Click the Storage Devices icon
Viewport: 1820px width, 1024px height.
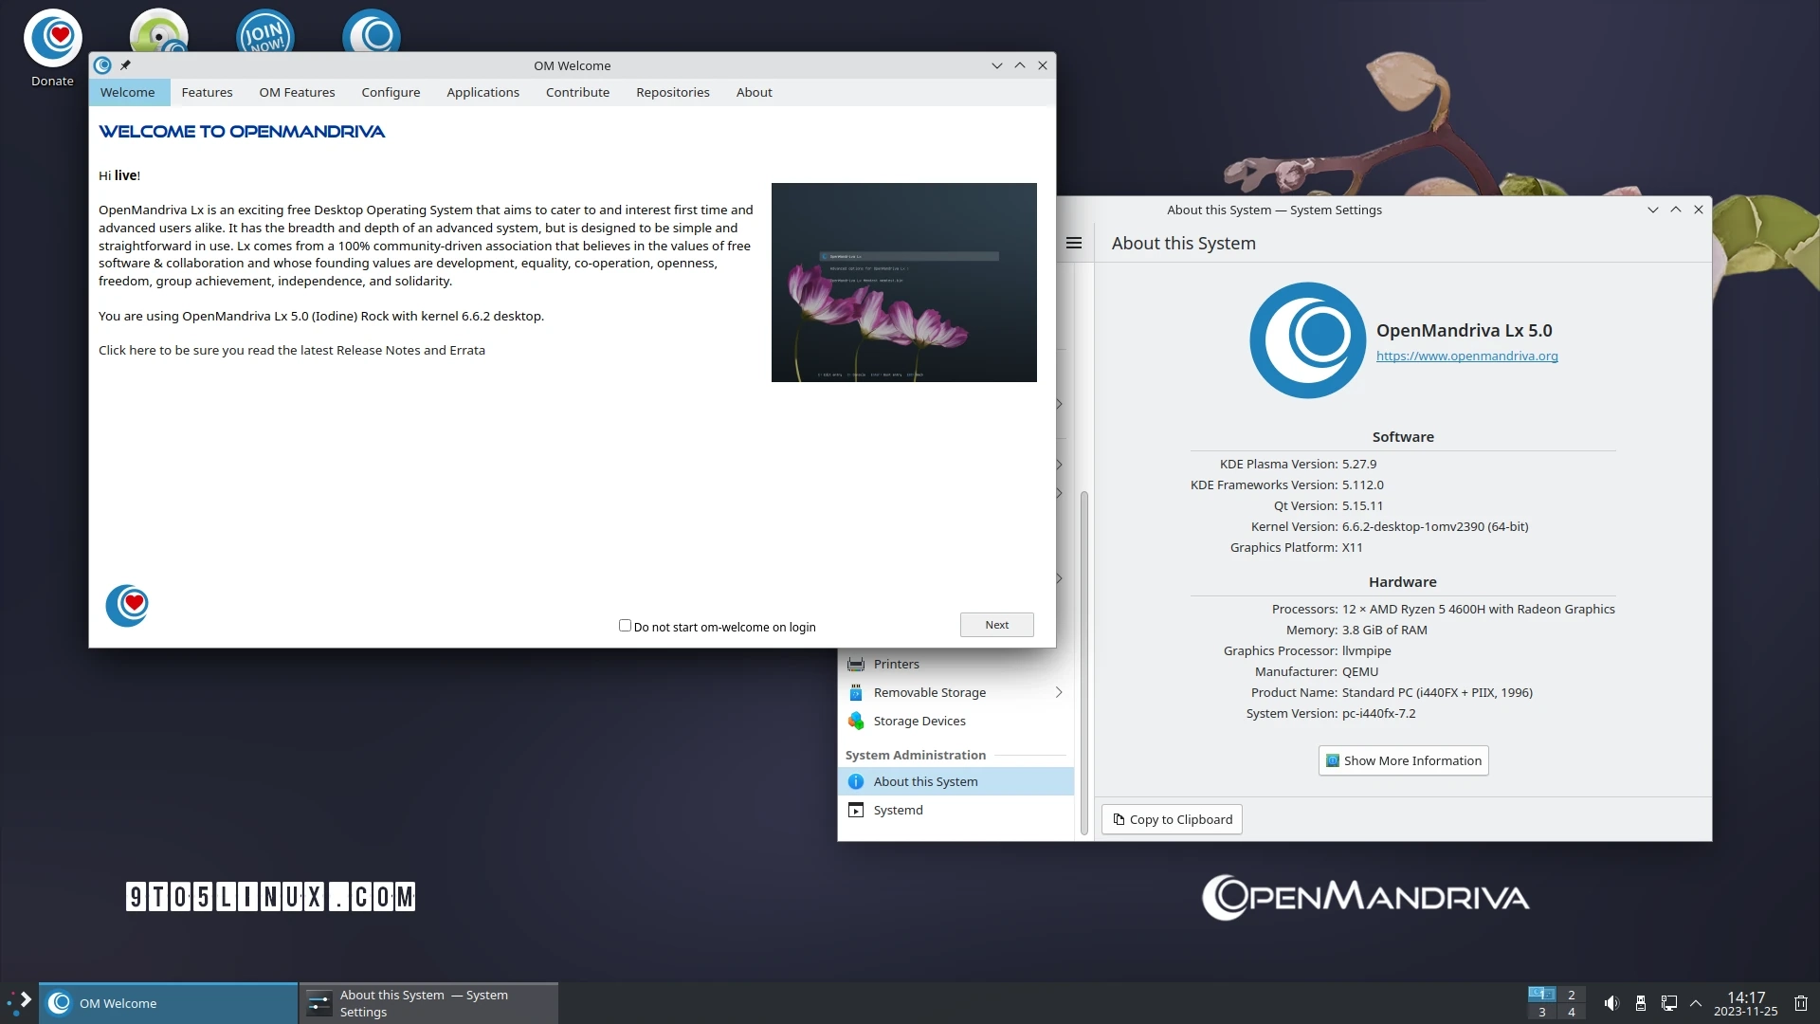[x=855, y=721]
